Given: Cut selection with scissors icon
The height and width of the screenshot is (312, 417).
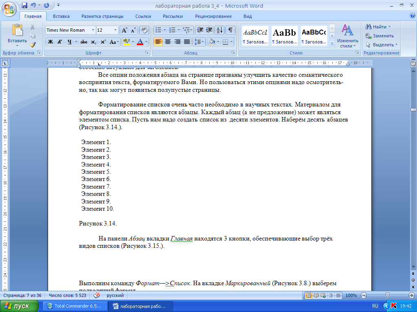Looking at the screenshot, I should 33,27.
